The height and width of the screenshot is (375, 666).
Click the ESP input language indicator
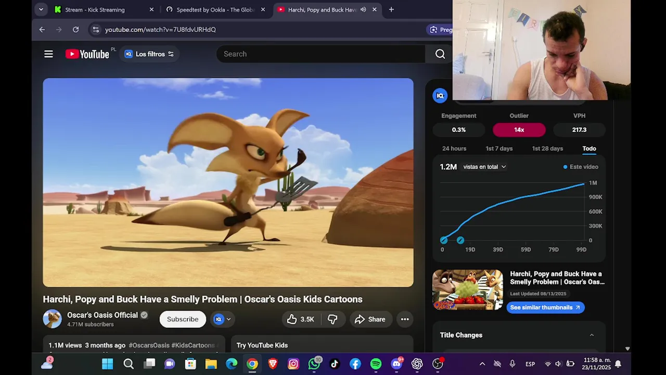coord(530,364)
